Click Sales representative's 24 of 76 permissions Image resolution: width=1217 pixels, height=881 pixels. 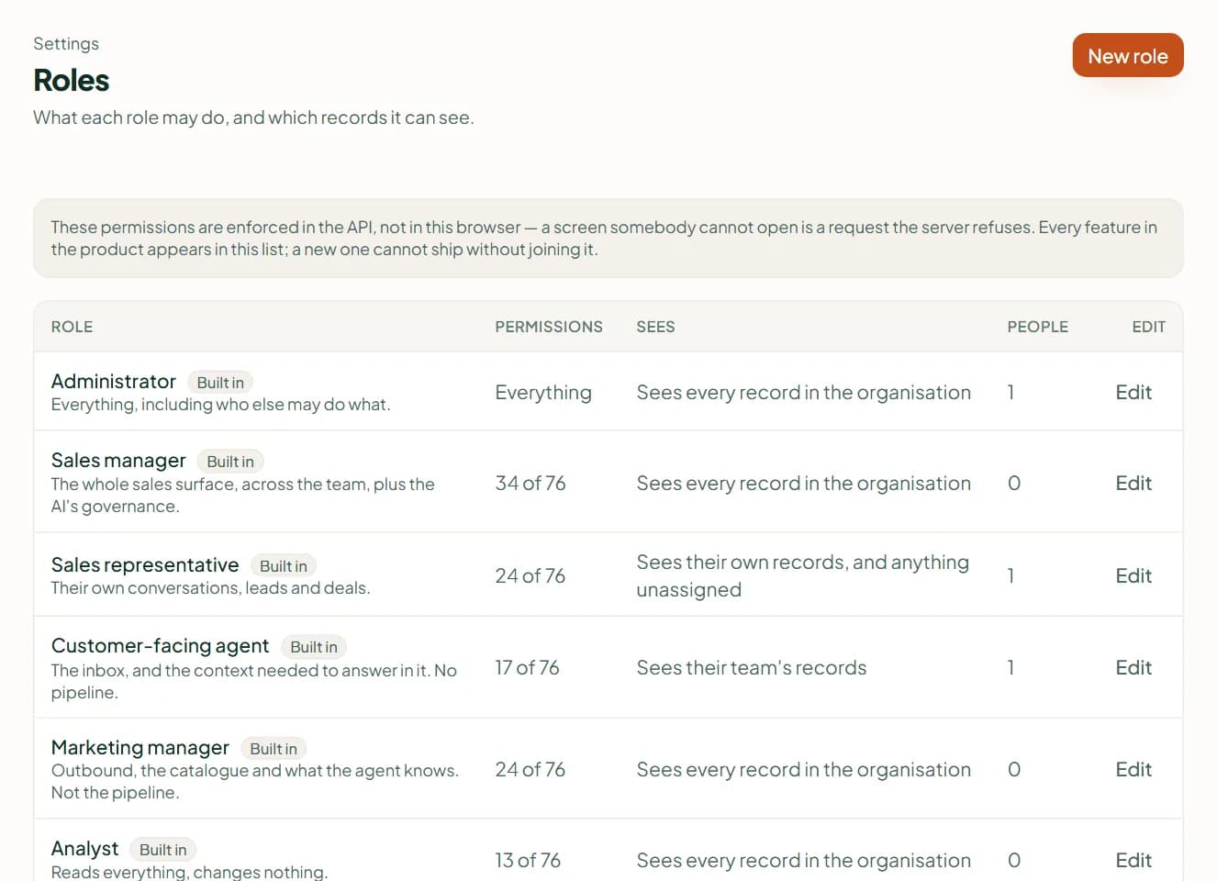coord(530,575)
